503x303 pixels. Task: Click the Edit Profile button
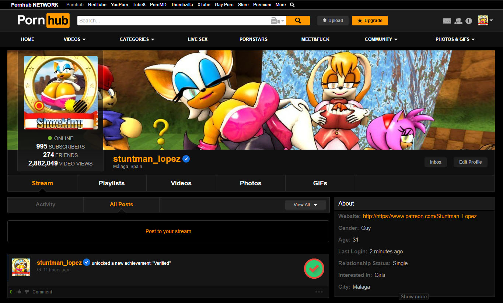point(471,162)
